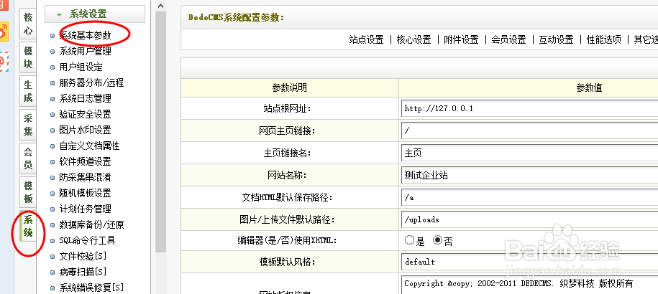Open 系统基本参数 in the sidebar
The height and width of the screenshot is (294, 658).
(x=85, y=36)
